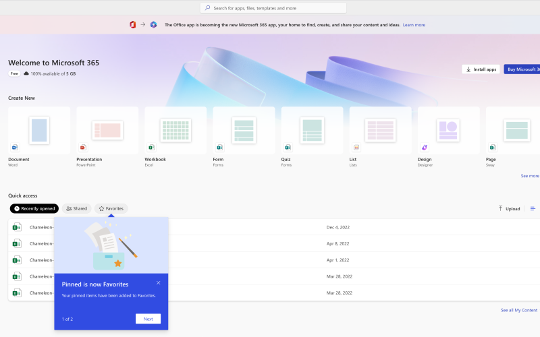540x337 pixels.
Task: Open the Learn more link
Action: coord(414,25)
